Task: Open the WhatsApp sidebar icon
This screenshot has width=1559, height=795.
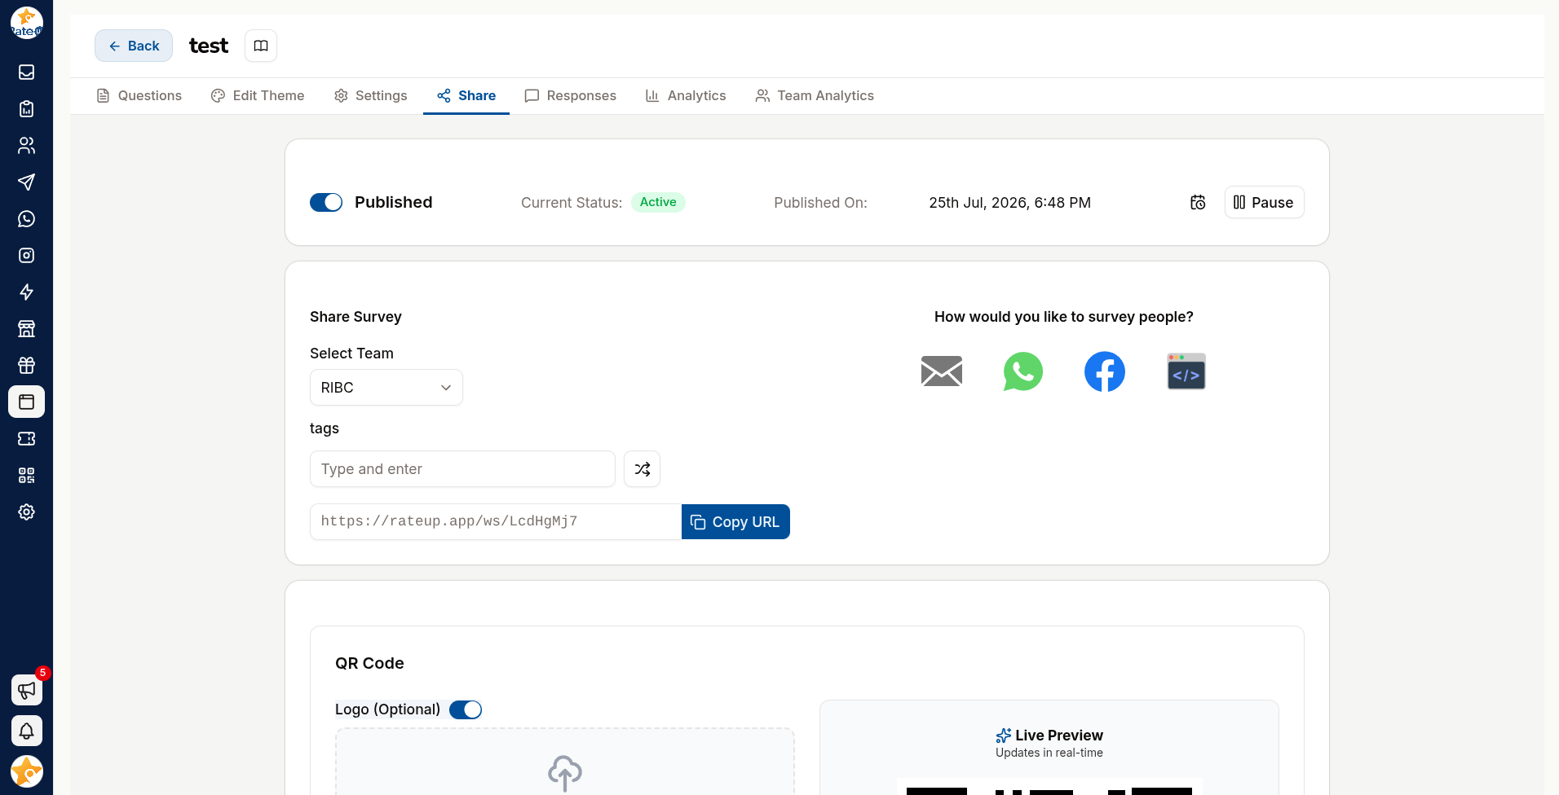Action: point(26,218)
